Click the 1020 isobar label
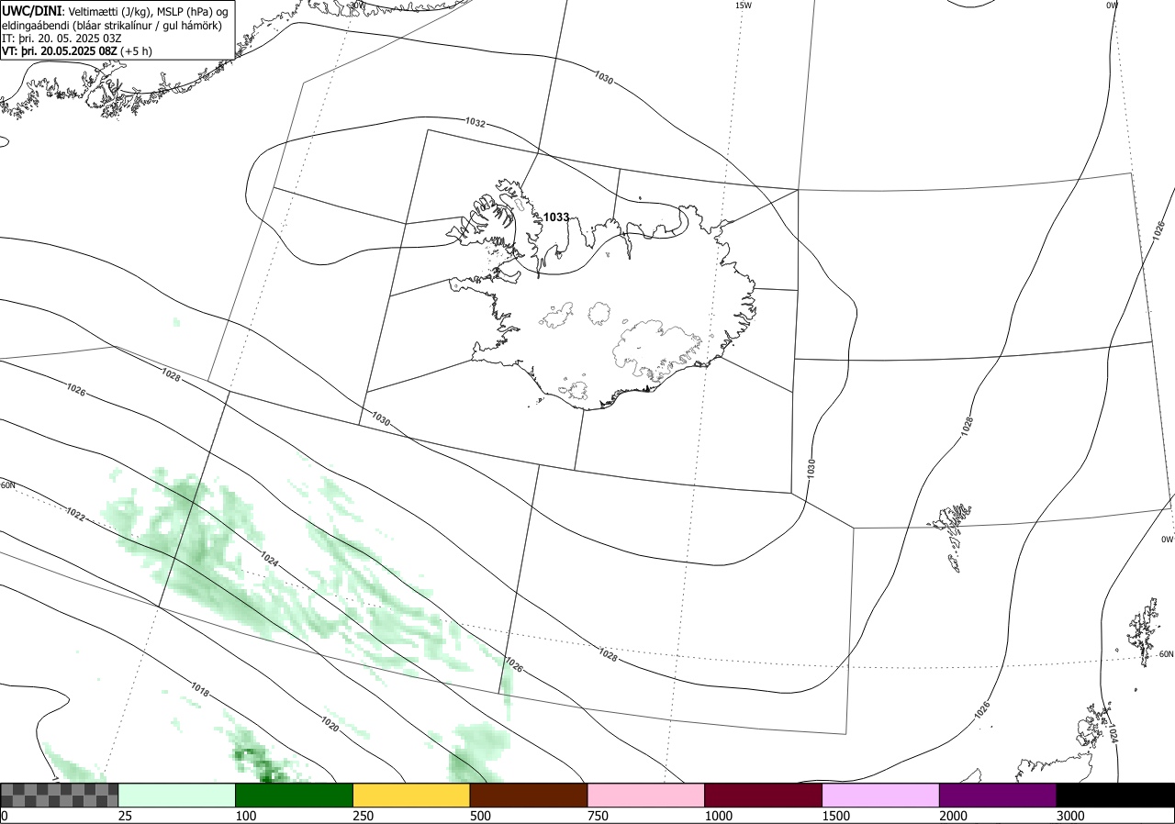Screen dimensions: 1175x824 coord(330,724)
